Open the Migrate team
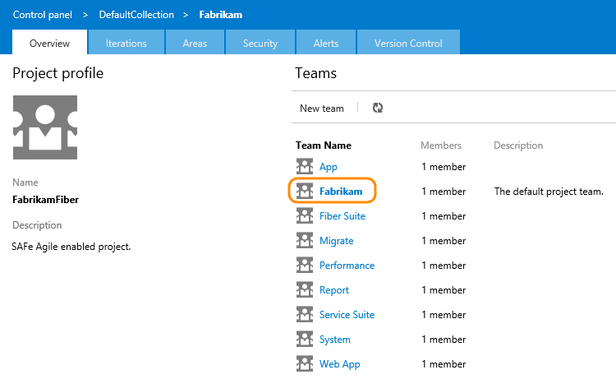The image size is (616, 379). [x=336, y=241]
